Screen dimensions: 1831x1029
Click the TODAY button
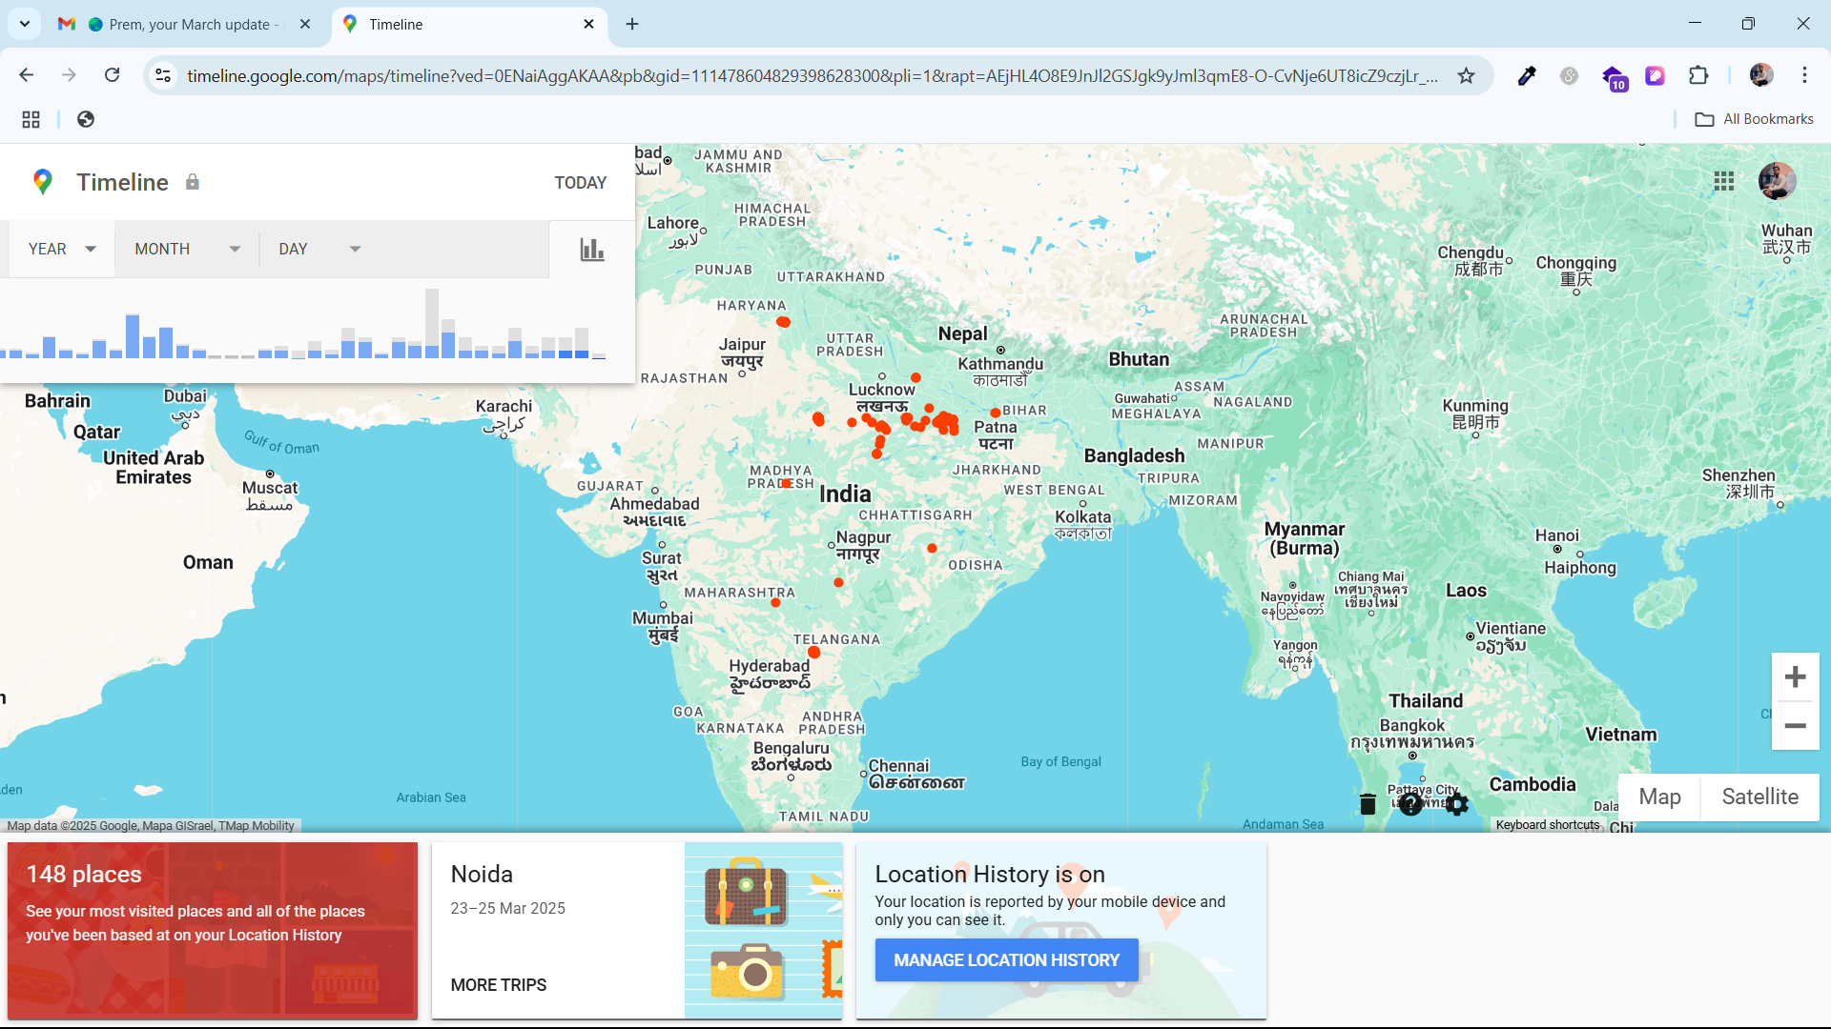click(x=580, y=183)
